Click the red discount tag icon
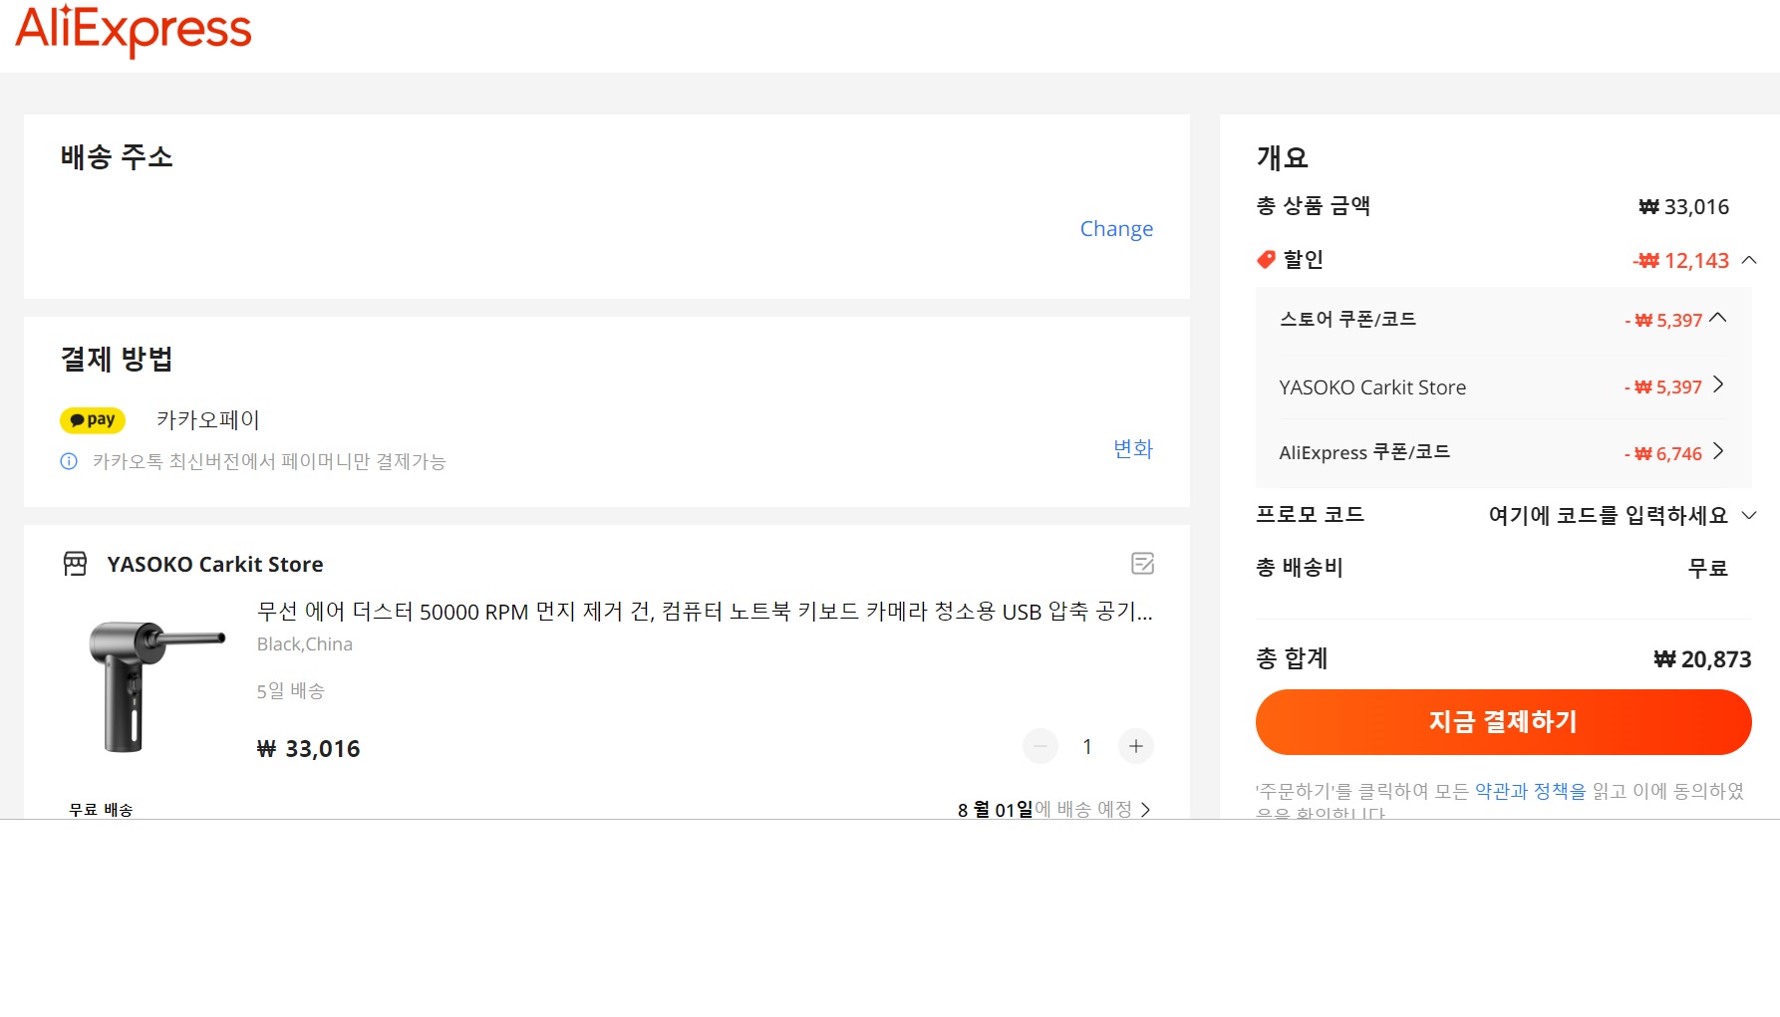This screenshot has width=1780, height=1017. coord(1266,260)
